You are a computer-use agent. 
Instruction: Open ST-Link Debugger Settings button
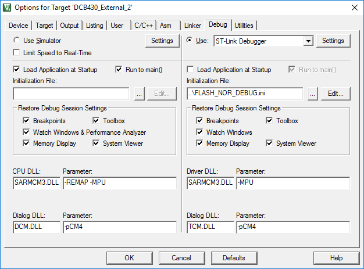333,41
